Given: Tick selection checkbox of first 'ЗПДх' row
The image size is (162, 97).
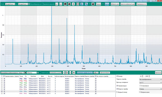Looking at the screenshot, I should 2,79.
